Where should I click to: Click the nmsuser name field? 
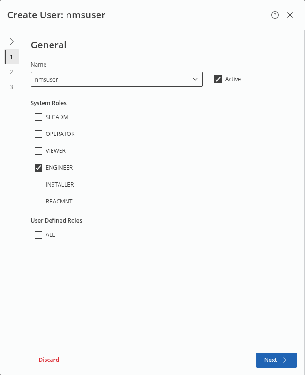tap(110, 79)
